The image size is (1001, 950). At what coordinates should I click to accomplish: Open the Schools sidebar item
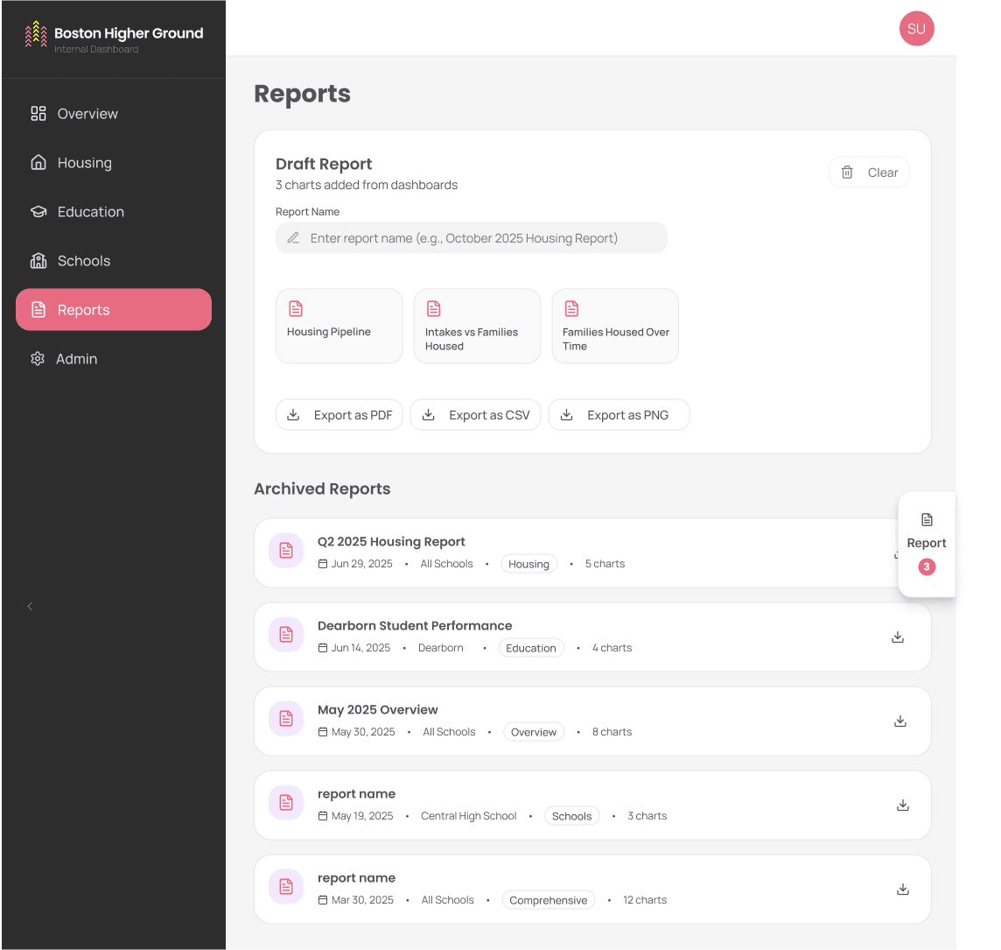83,261
